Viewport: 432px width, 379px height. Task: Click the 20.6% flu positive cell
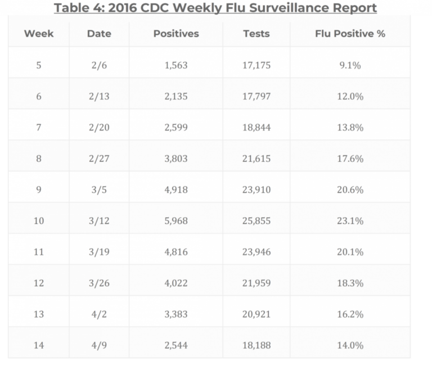pos(350,189)
